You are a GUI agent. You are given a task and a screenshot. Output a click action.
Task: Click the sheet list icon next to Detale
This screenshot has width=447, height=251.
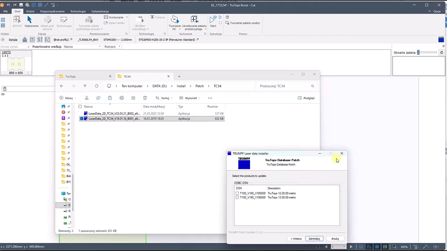tap(32, 40)
